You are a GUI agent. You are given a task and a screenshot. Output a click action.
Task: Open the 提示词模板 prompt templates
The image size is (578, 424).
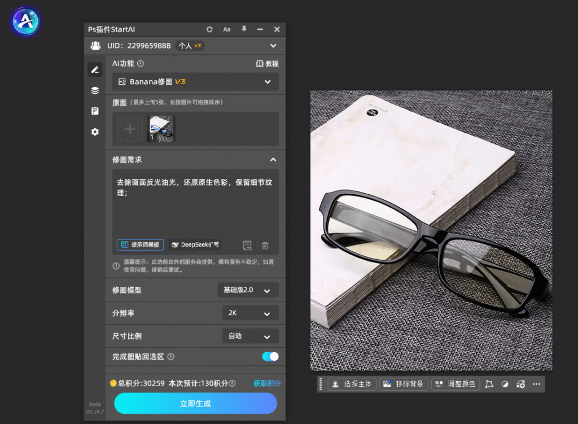pos(141,245)
